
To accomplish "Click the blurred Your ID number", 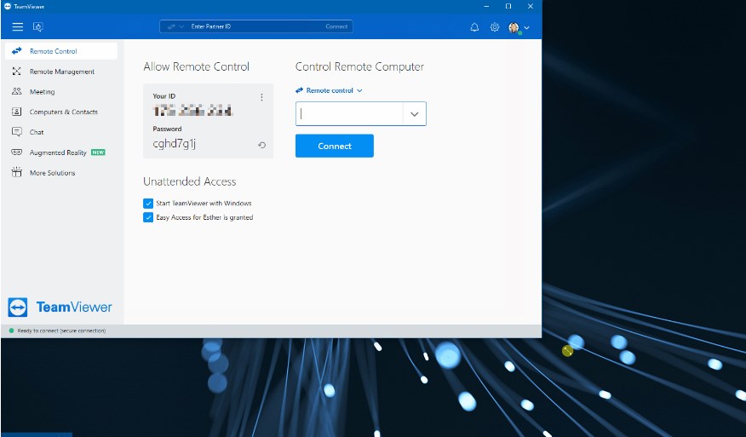I will click(x=192, y=112).
